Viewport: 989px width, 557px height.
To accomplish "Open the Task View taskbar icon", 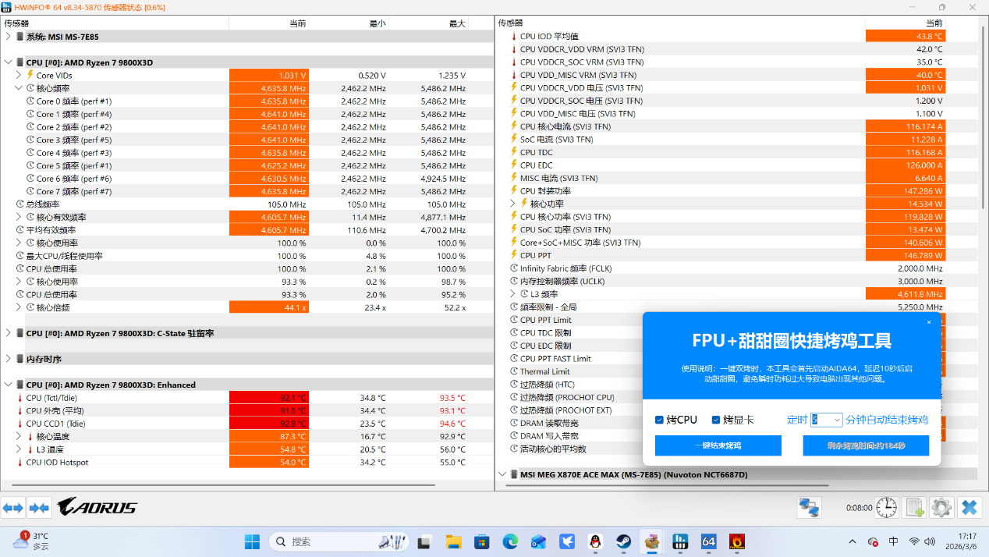I will pos(425,541).
